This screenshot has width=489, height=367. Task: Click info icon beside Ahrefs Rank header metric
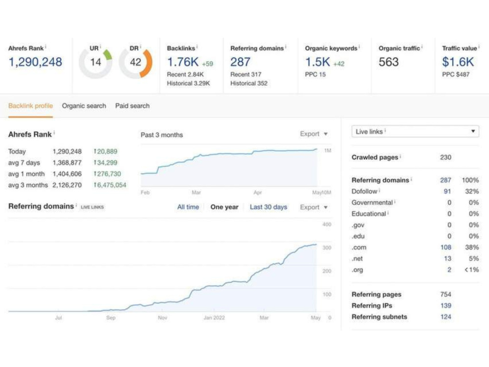tap(45, 46)
